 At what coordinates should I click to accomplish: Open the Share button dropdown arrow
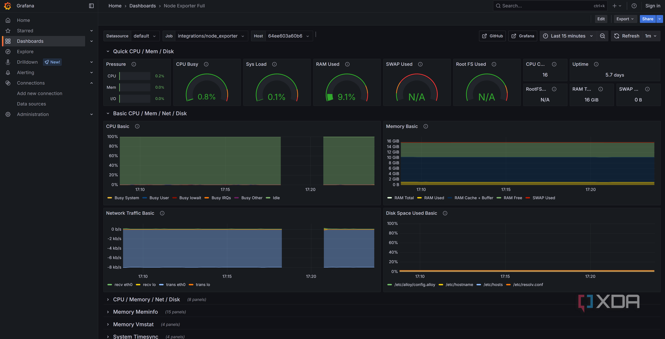[659, 19]
